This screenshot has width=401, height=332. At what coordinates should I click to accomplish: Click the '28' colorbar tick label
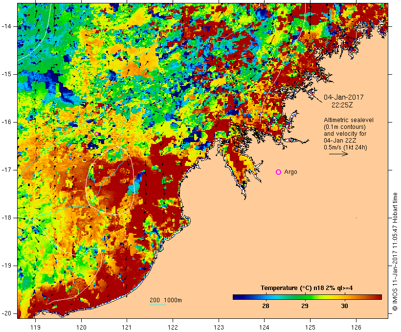click(266, 306)
